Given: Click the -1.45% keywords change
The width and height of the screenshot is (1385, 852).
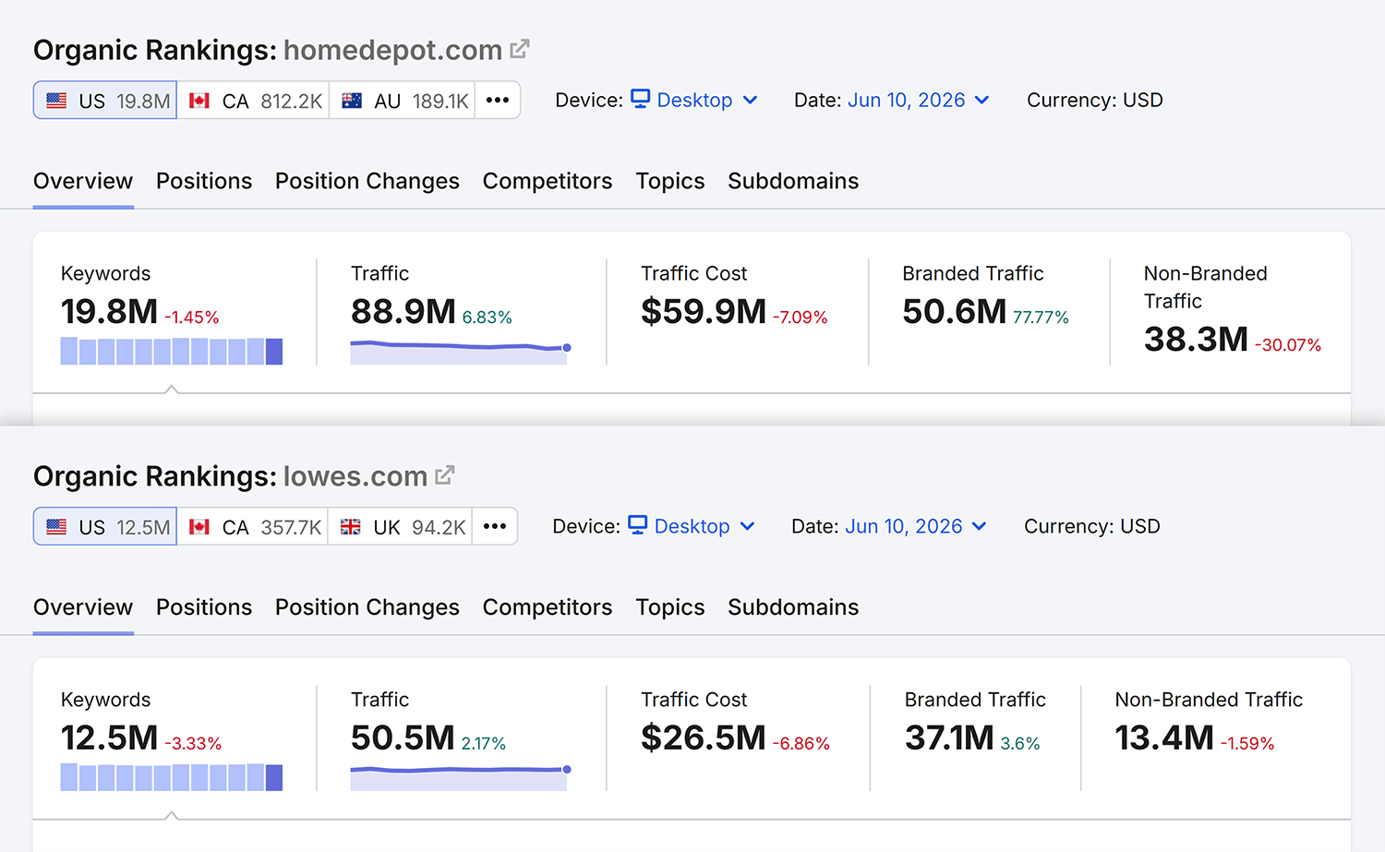Looking at the screenshot, I should click(x=192, y=318).
